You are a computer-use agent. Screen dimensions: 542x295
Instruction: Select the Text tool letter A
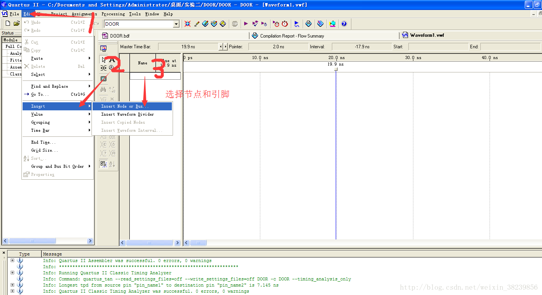pos(112,60)
